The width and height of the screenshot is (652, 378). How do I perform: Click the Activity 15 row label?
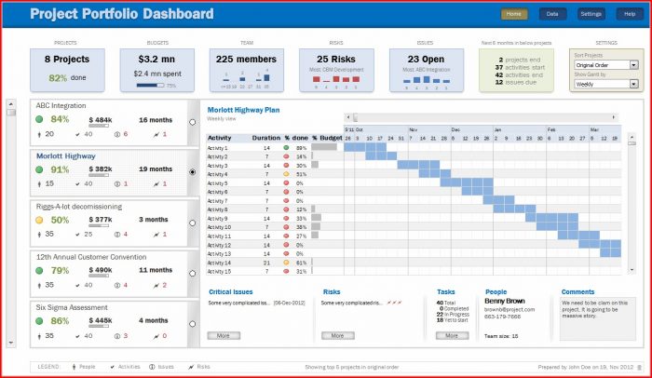point(219,272)
